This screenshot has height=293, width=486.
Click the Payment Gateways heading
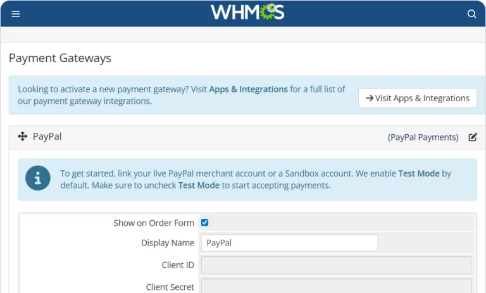(x=60, y=58)
